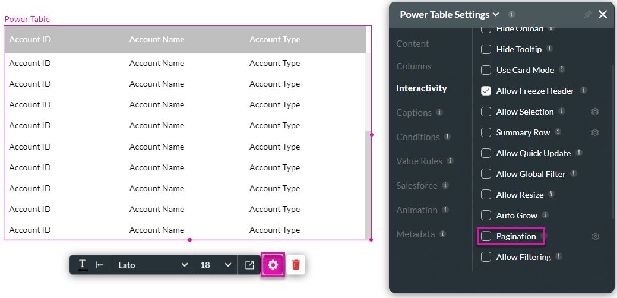Open Power Table settings gear icon
This screenshot has width=617, height=298.
pos(273,265)
